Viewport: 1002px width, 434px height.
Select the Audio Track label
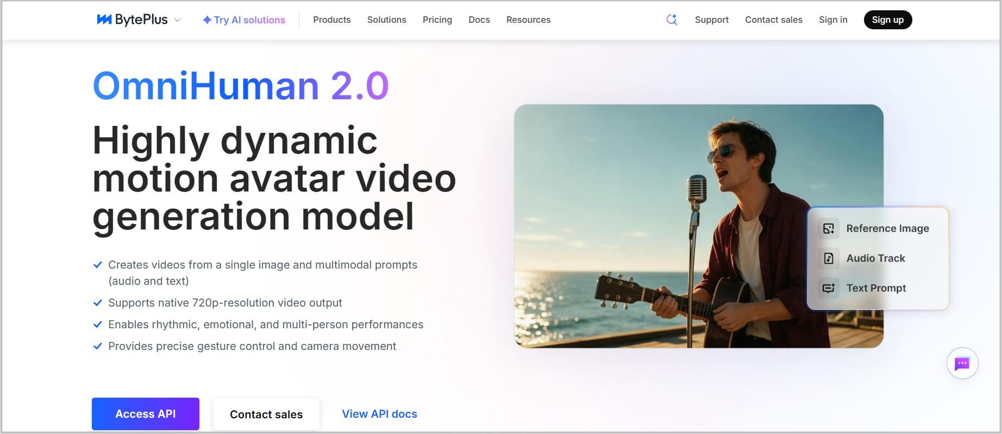click(x=876, y=258)
